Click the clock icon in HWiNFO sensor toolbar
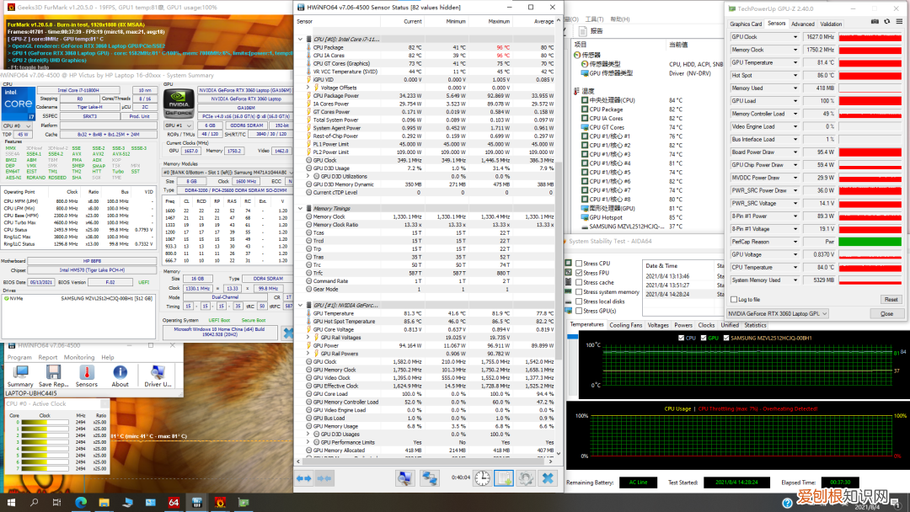This screenshot has width=910, height=512. tap(482, 478)
